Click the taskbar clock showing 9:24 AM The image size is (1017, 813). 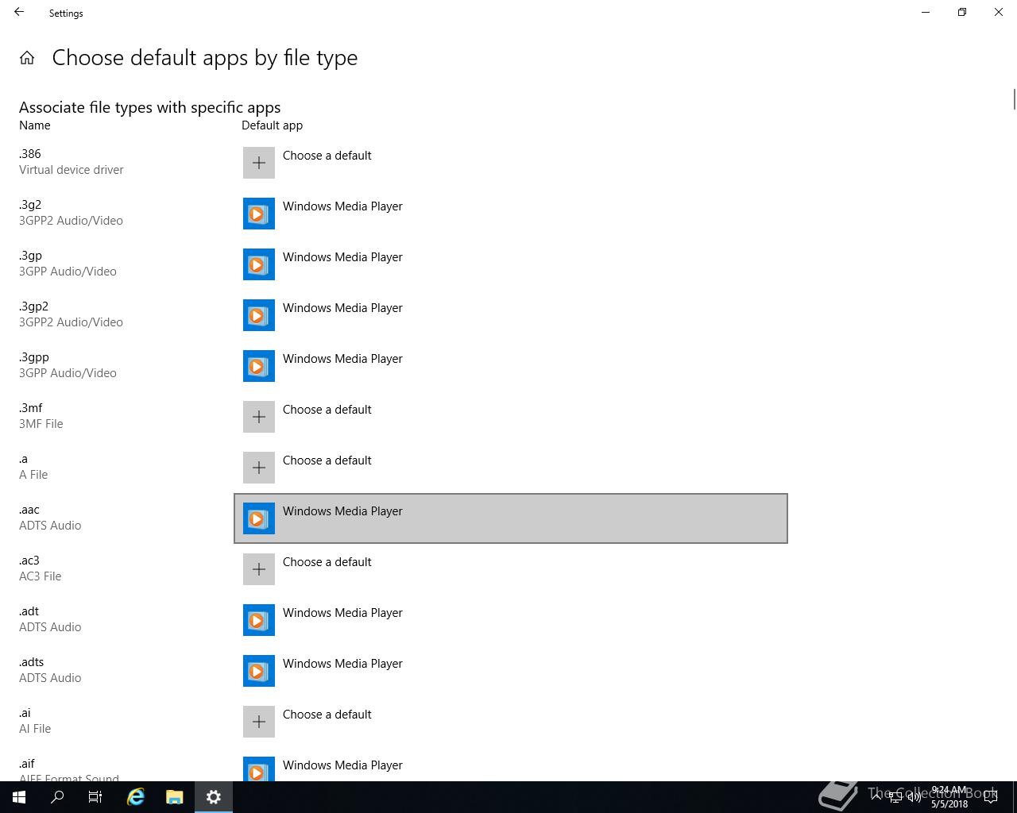tap(949, 797)
